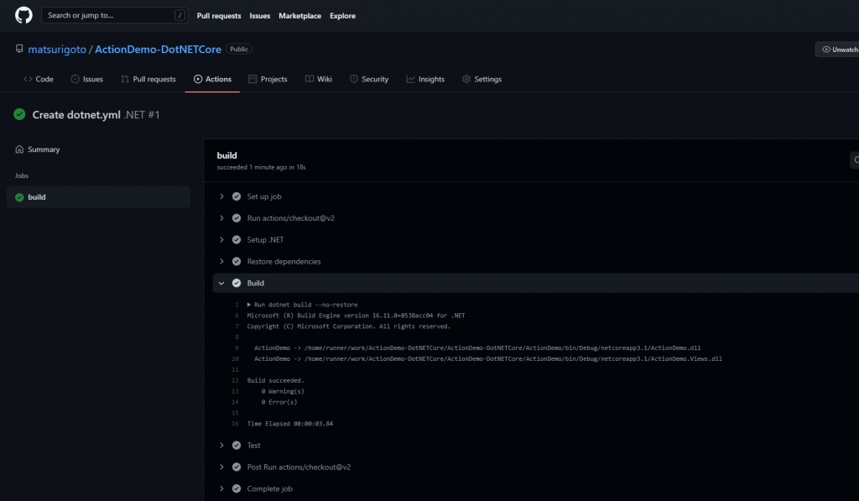The width and height of the screenshot is (859, 501).
Task: Click the 0 Error(s) log line
Action: point(279,402)
